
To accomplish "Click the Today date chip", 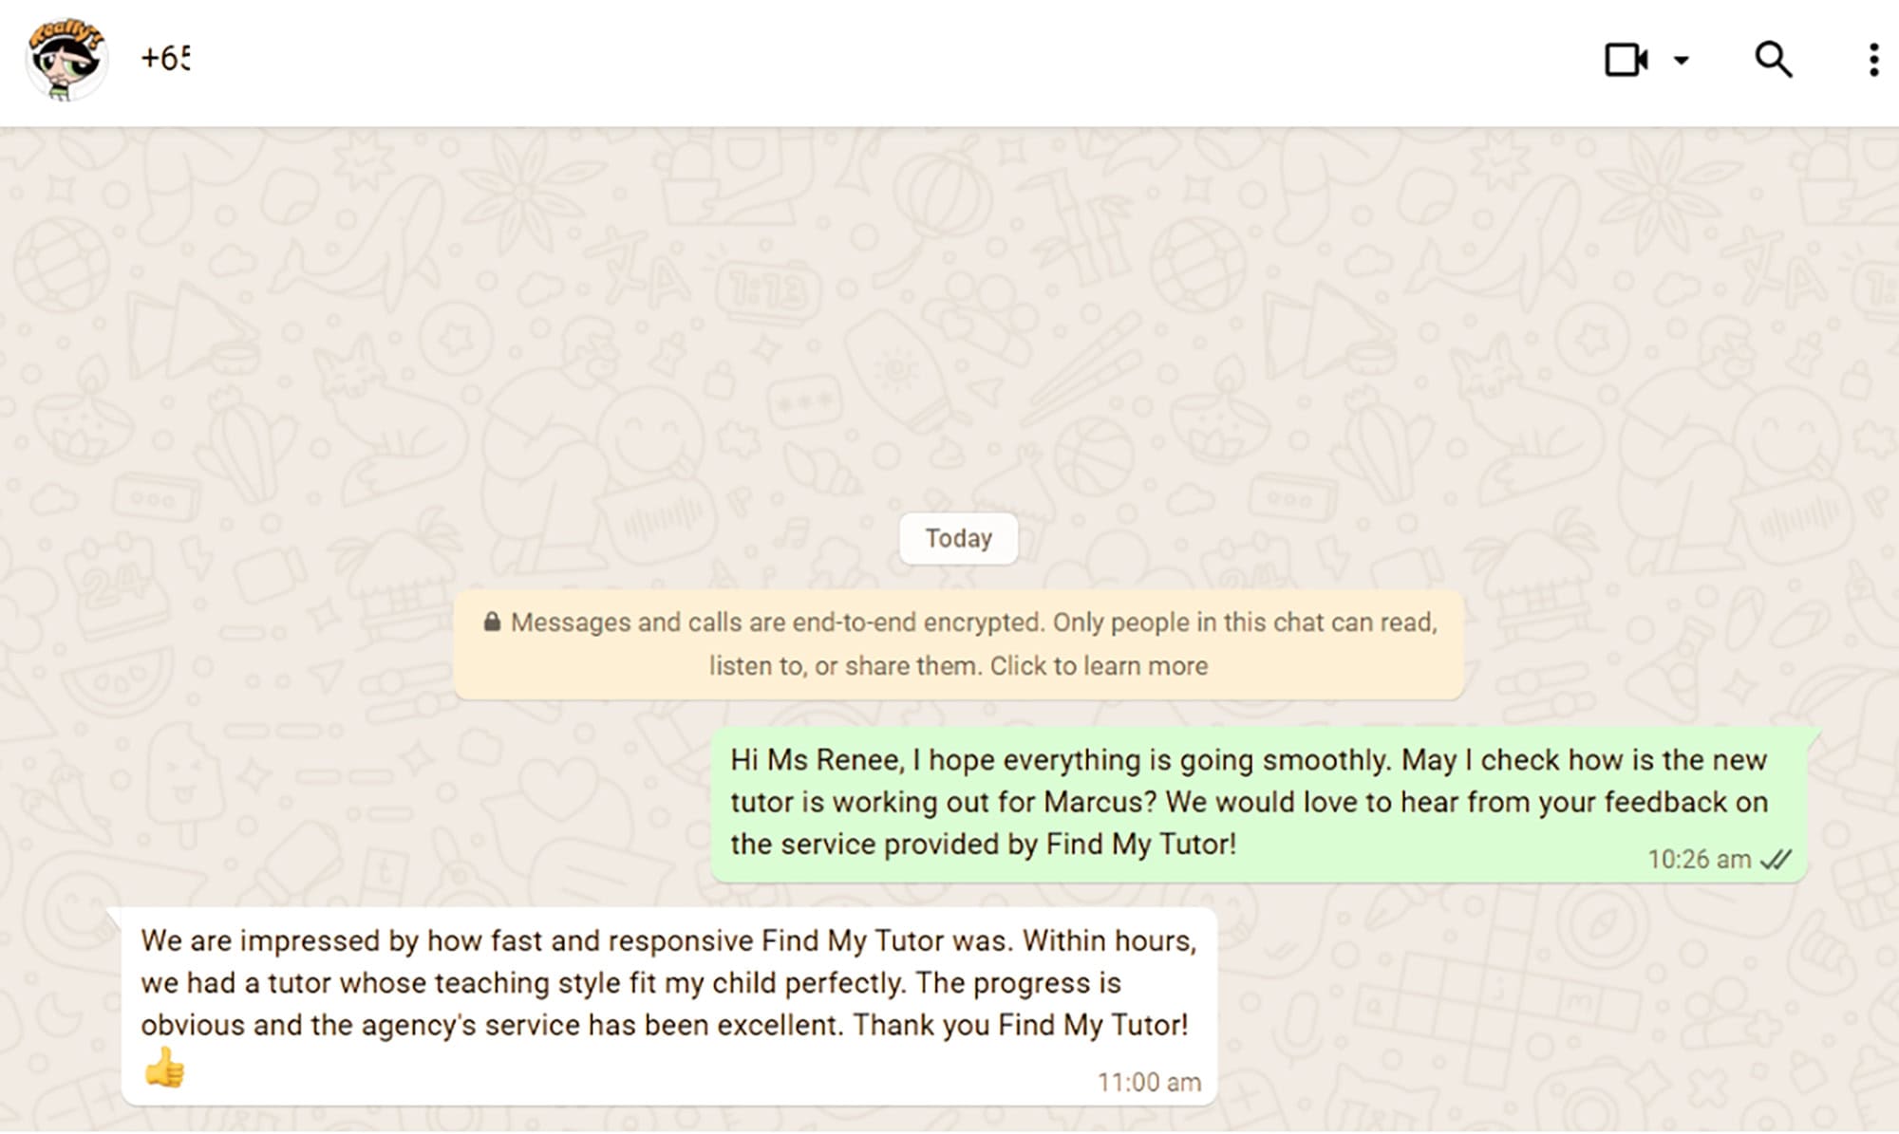I will tap(958, 538).
